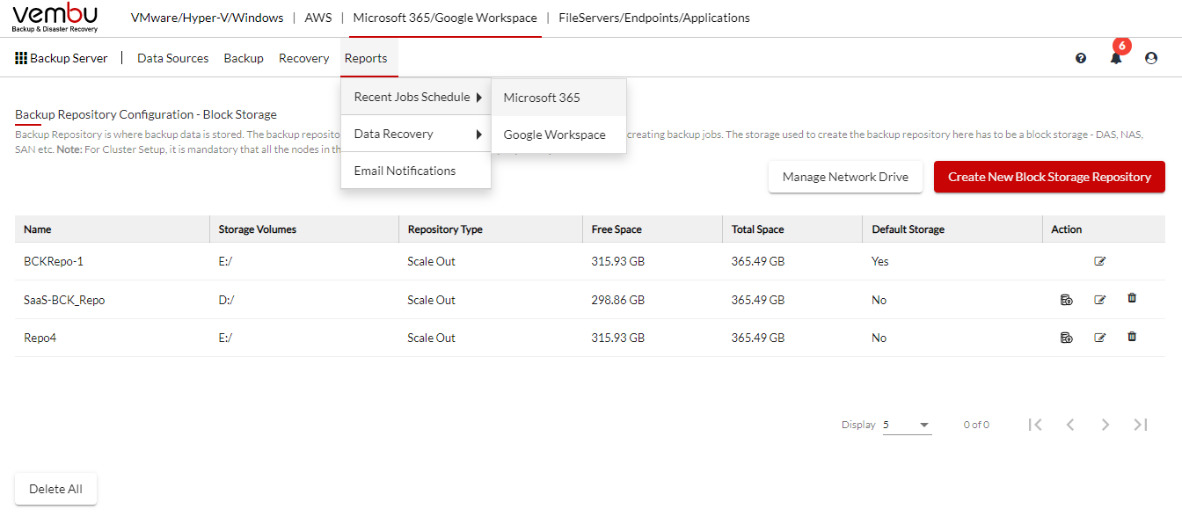Open the Recovery menu

304,58
